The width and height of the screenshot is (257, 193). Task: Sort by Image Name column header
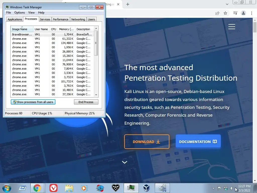(x=22, y=29)
